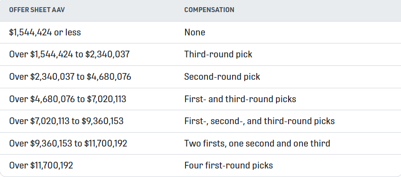Select the '$1,544,424 or less' cell

coord(45,32)
